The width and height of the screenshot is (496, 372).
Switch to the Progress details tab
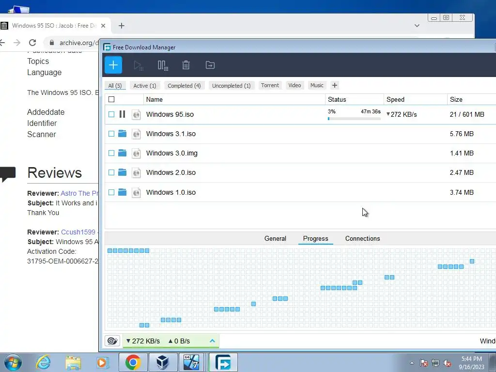[315, 238]
